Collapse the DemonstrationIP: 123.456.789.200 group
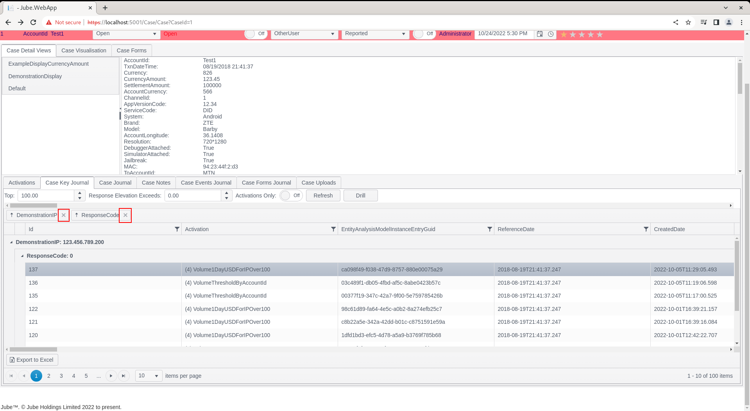Viewport: 750px width, 411px height. [x=11, y=242]
